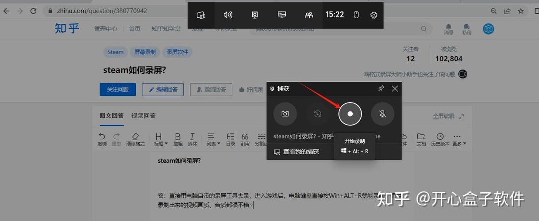This screenshot has width=539, height=221.
Task: Open Game Bar settings gear
Action: [374, 15]
